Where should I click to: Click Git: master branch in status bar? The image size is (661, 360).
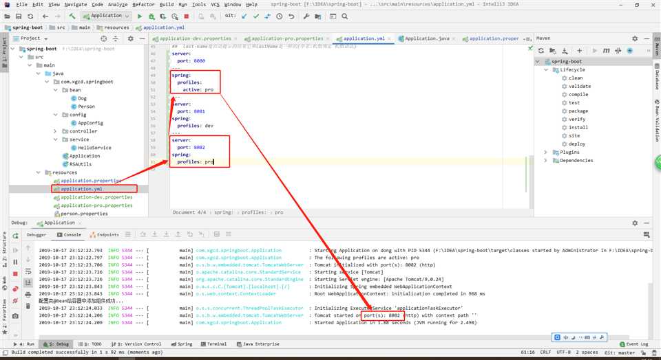pos(620,352)
